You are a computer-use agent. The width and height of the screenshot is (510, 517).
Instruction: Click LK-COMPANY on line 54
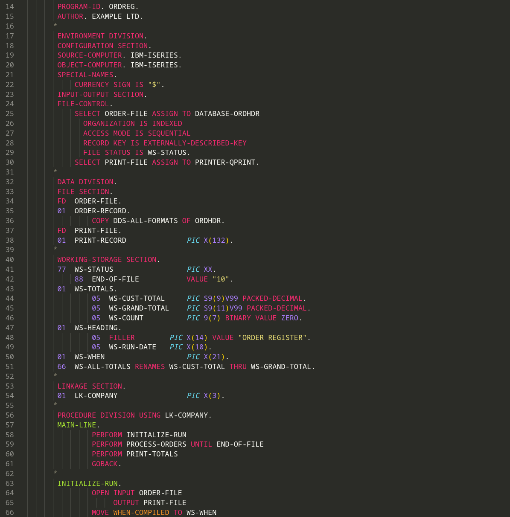pos(96,396)
